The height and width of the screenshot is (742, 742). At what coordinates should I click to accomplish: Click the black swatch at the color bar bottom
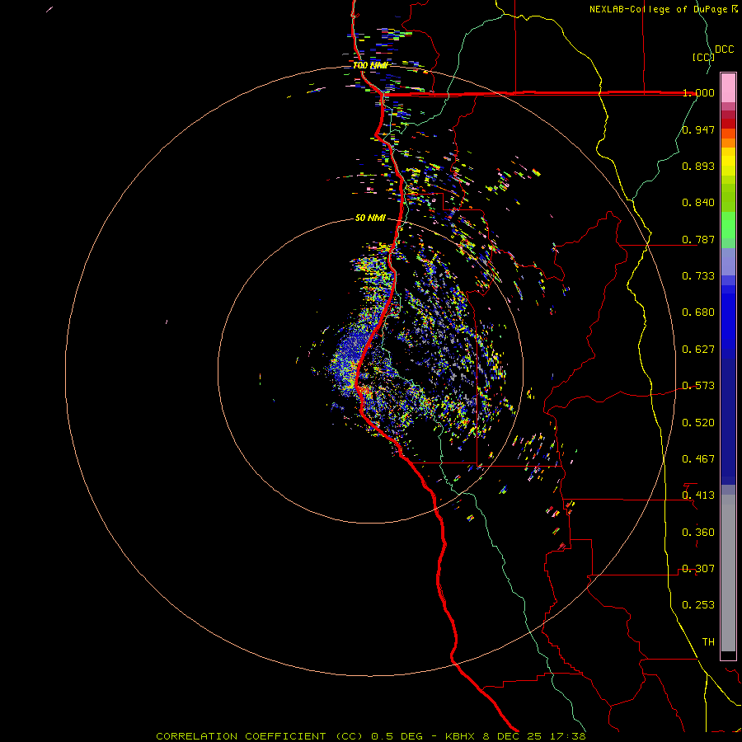[x=728, y=655]
